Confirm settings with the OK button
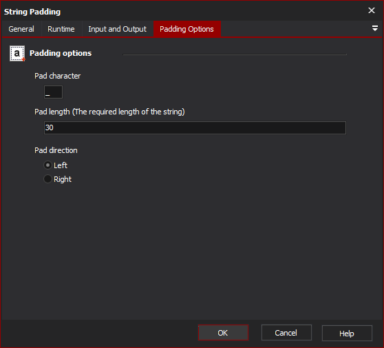 [x=223, y=333]
